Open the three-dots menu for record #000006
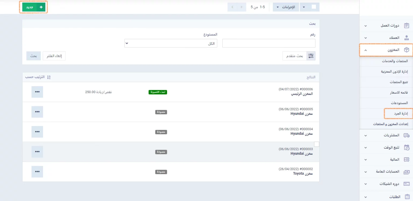 tap(37, 92)
